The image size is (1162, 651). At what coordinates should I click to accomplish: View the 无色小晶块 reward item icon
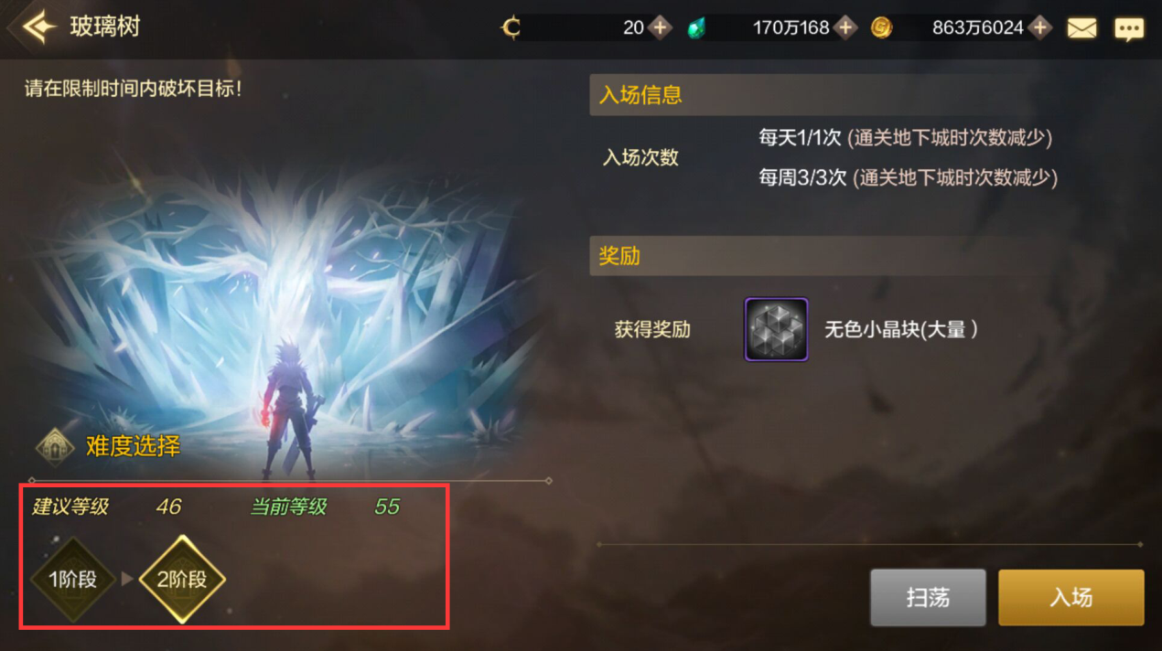point(776,329)
